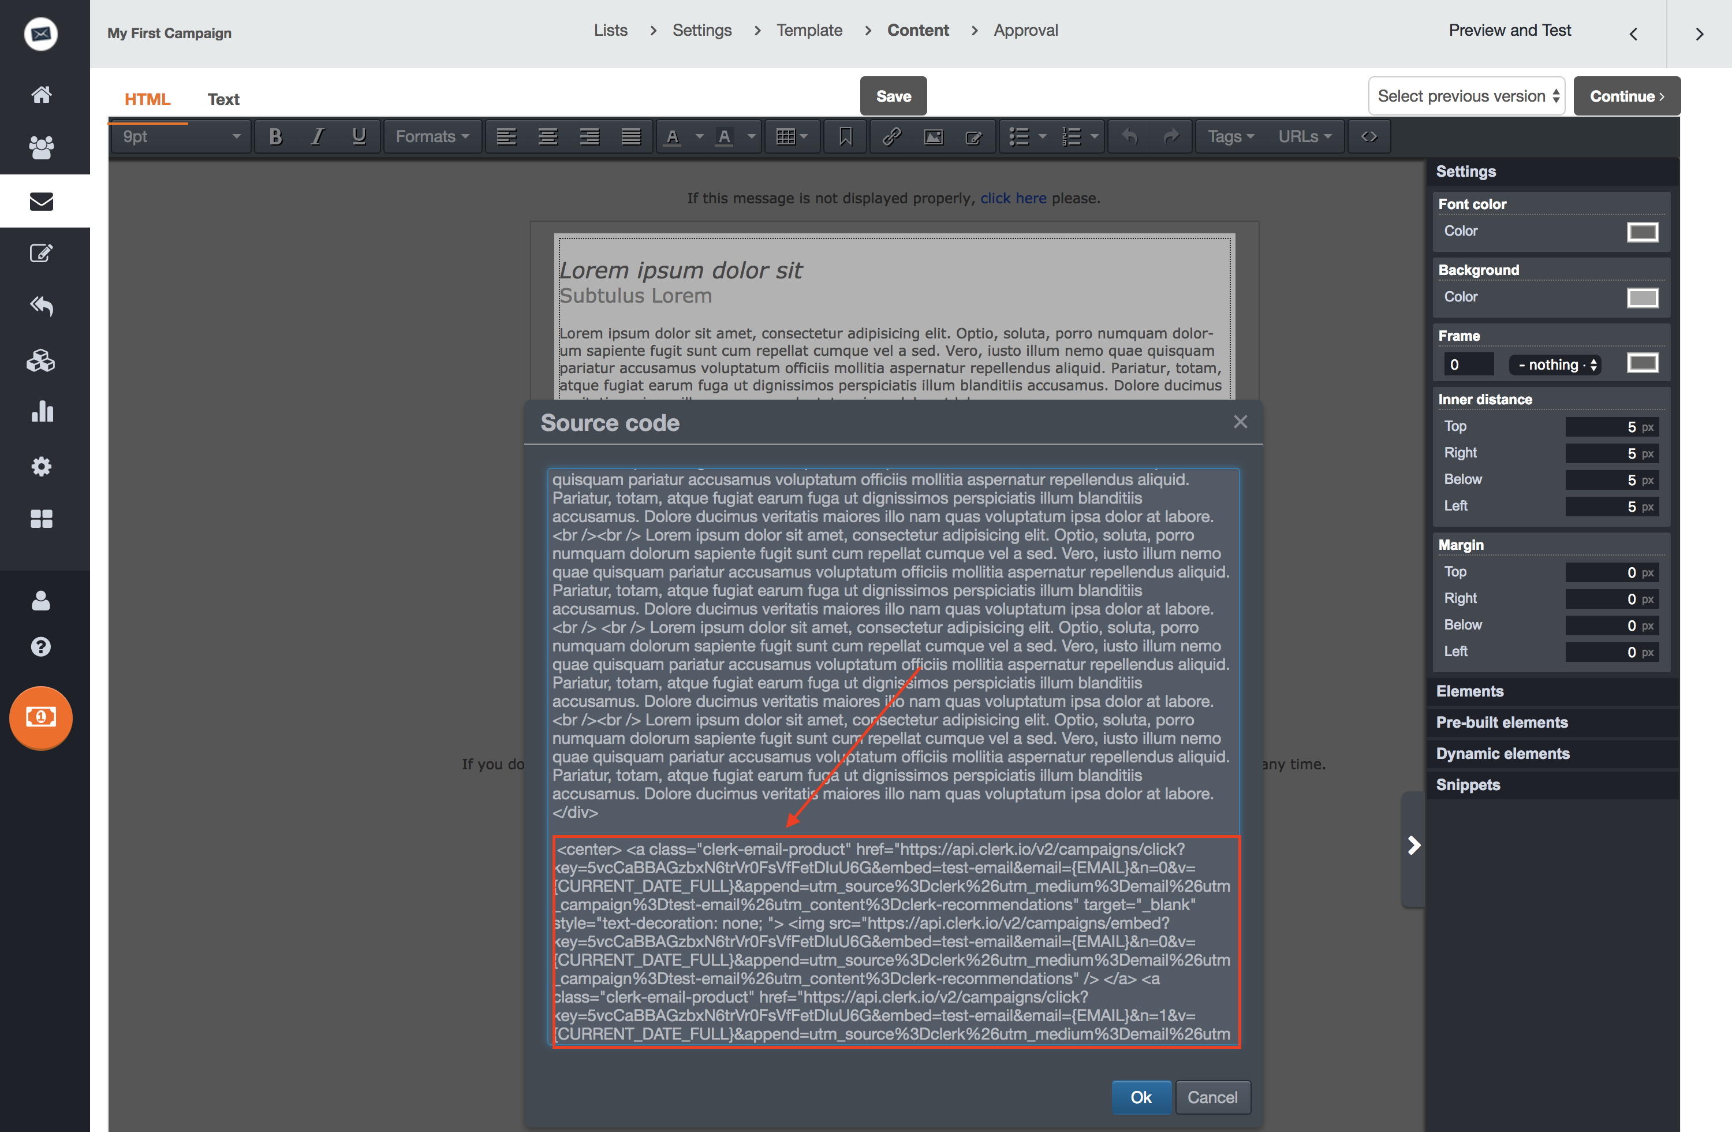Open the statistics bar chart sidebar icon
The height and width of the screenshot is (1132, 1732).
[x=42, y=412]
